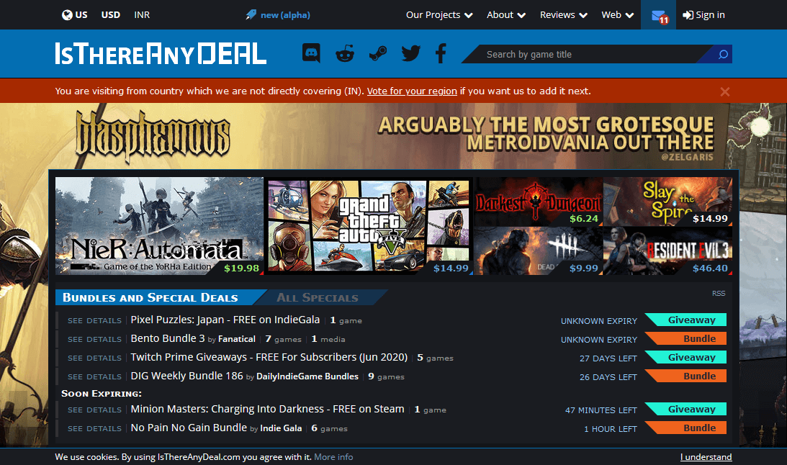Click Giveaway tag on Minion Masters row
787x465 pixels.
686,410
